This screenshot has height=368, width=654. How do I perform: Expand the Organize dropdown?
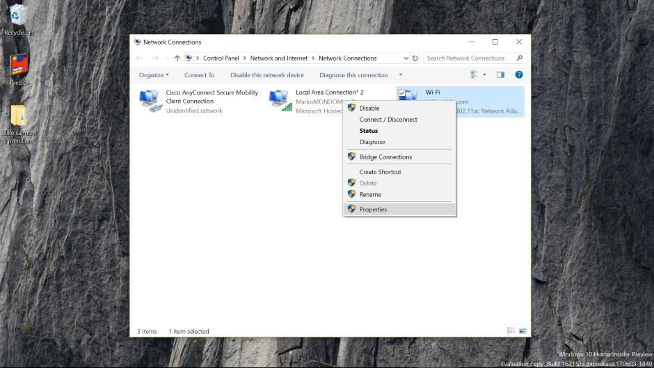pyautogui.click(x=154, y=75)
